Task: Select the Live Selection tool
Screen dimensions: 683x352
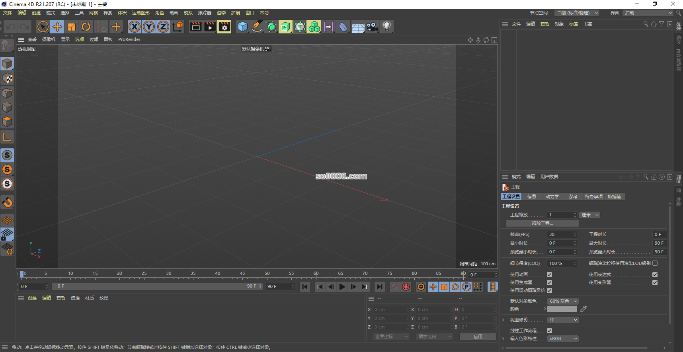Action: point(43,27)
